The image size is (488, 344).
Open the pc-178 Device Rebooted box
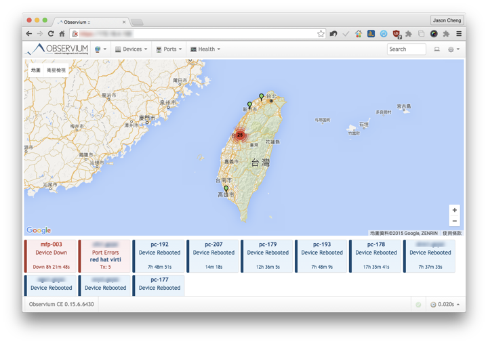[375, 256]
